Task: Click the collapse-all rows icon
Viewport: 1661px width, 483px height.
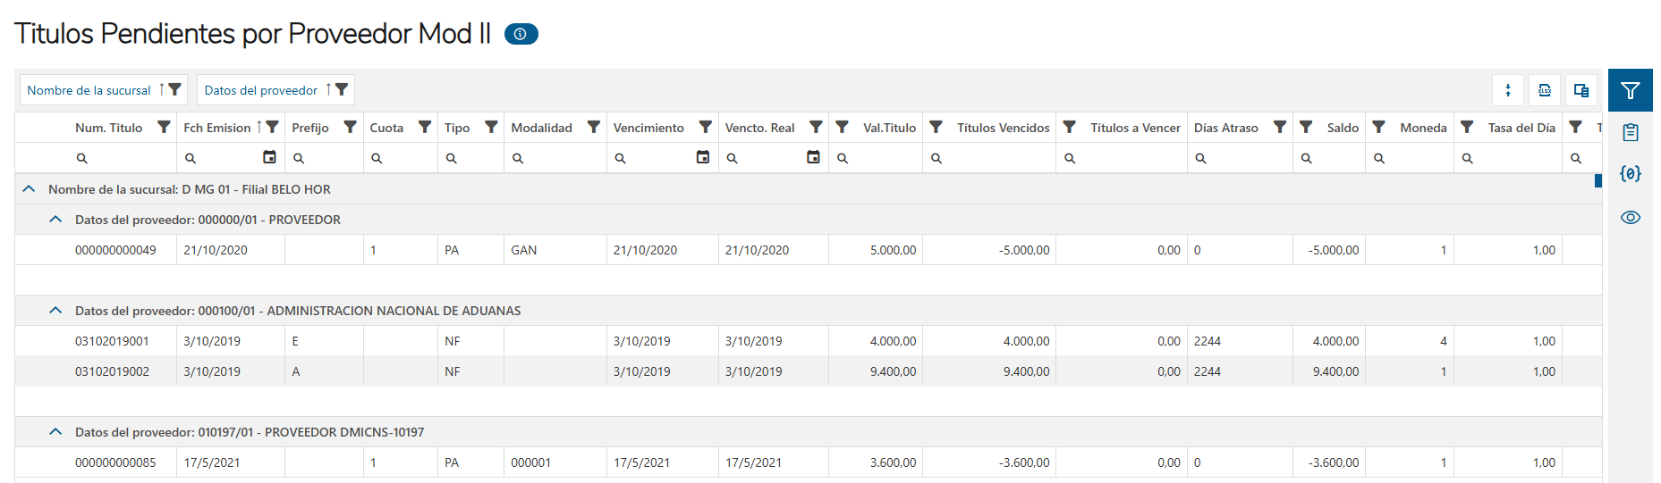Action: point(1508,90)
